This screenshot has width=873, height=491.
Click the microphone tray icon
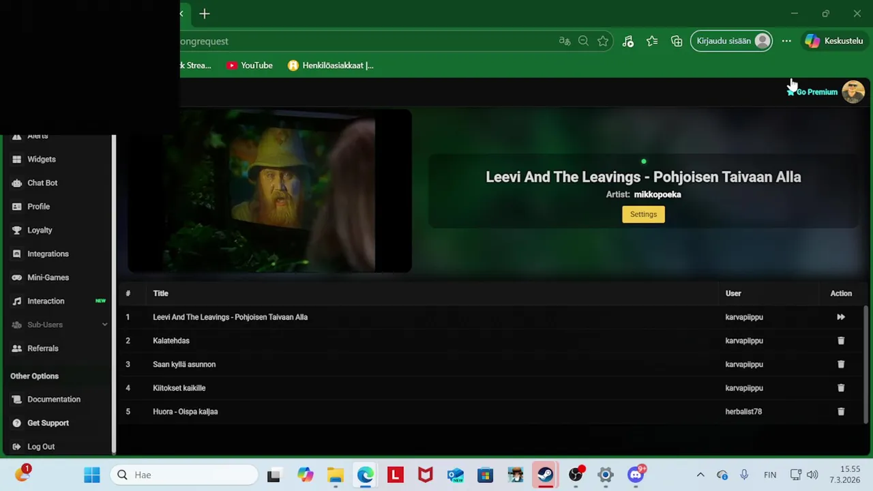(744, 475)
